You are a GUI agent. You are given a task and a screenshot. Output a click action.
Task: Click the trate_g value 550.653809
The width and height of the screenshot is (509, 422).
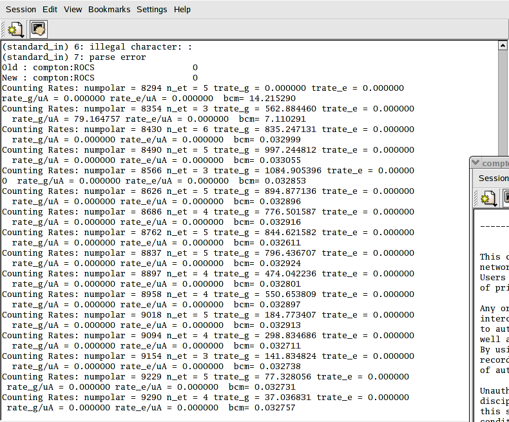point(291,294)
